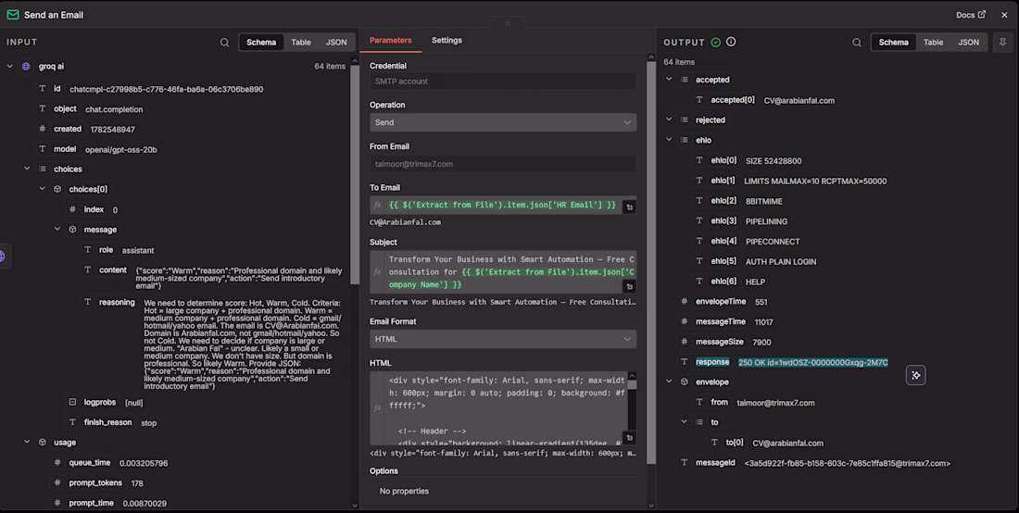Click the fx icon in the Subject field
This screenshot has height=513, width=1019.
coord(378,271)
